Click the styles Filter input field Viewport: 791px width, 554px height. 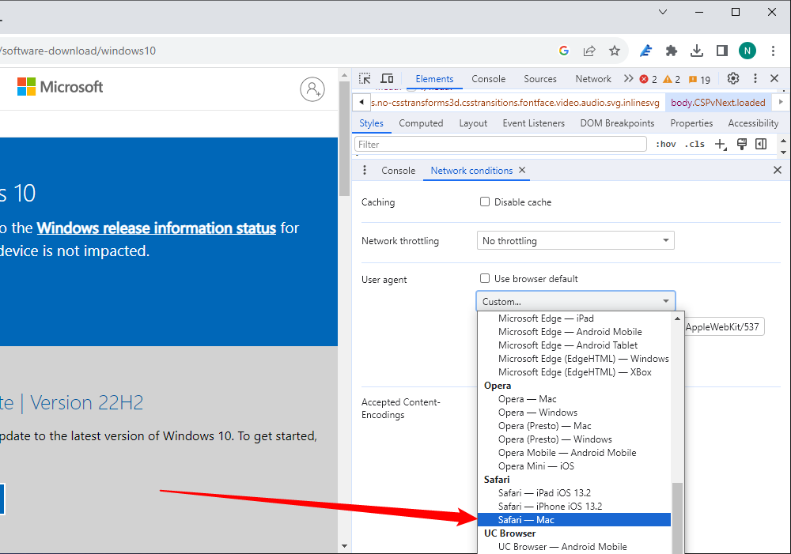[x=501, y=144]
